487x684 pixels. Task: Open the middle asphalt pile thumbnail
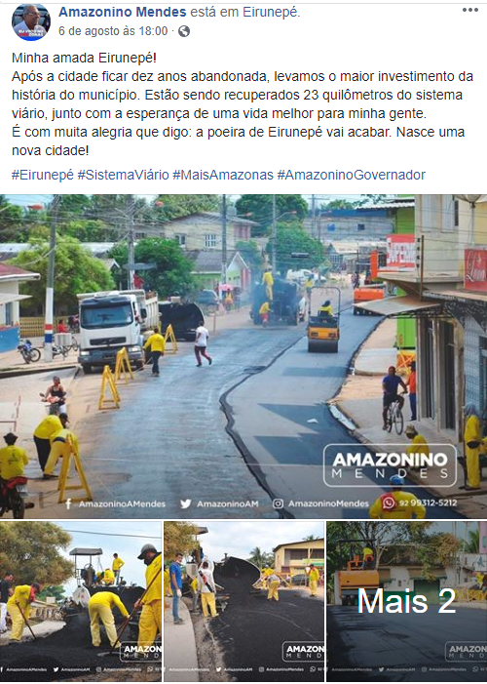click(x=243, y=602)
